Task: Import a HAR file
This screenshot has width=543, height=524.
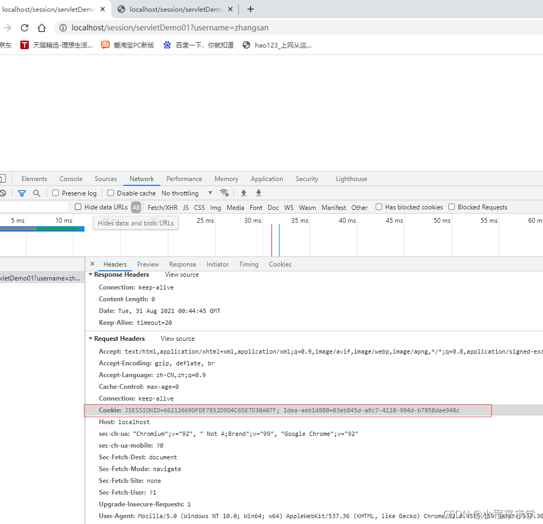Action: (x=244, y=193)
